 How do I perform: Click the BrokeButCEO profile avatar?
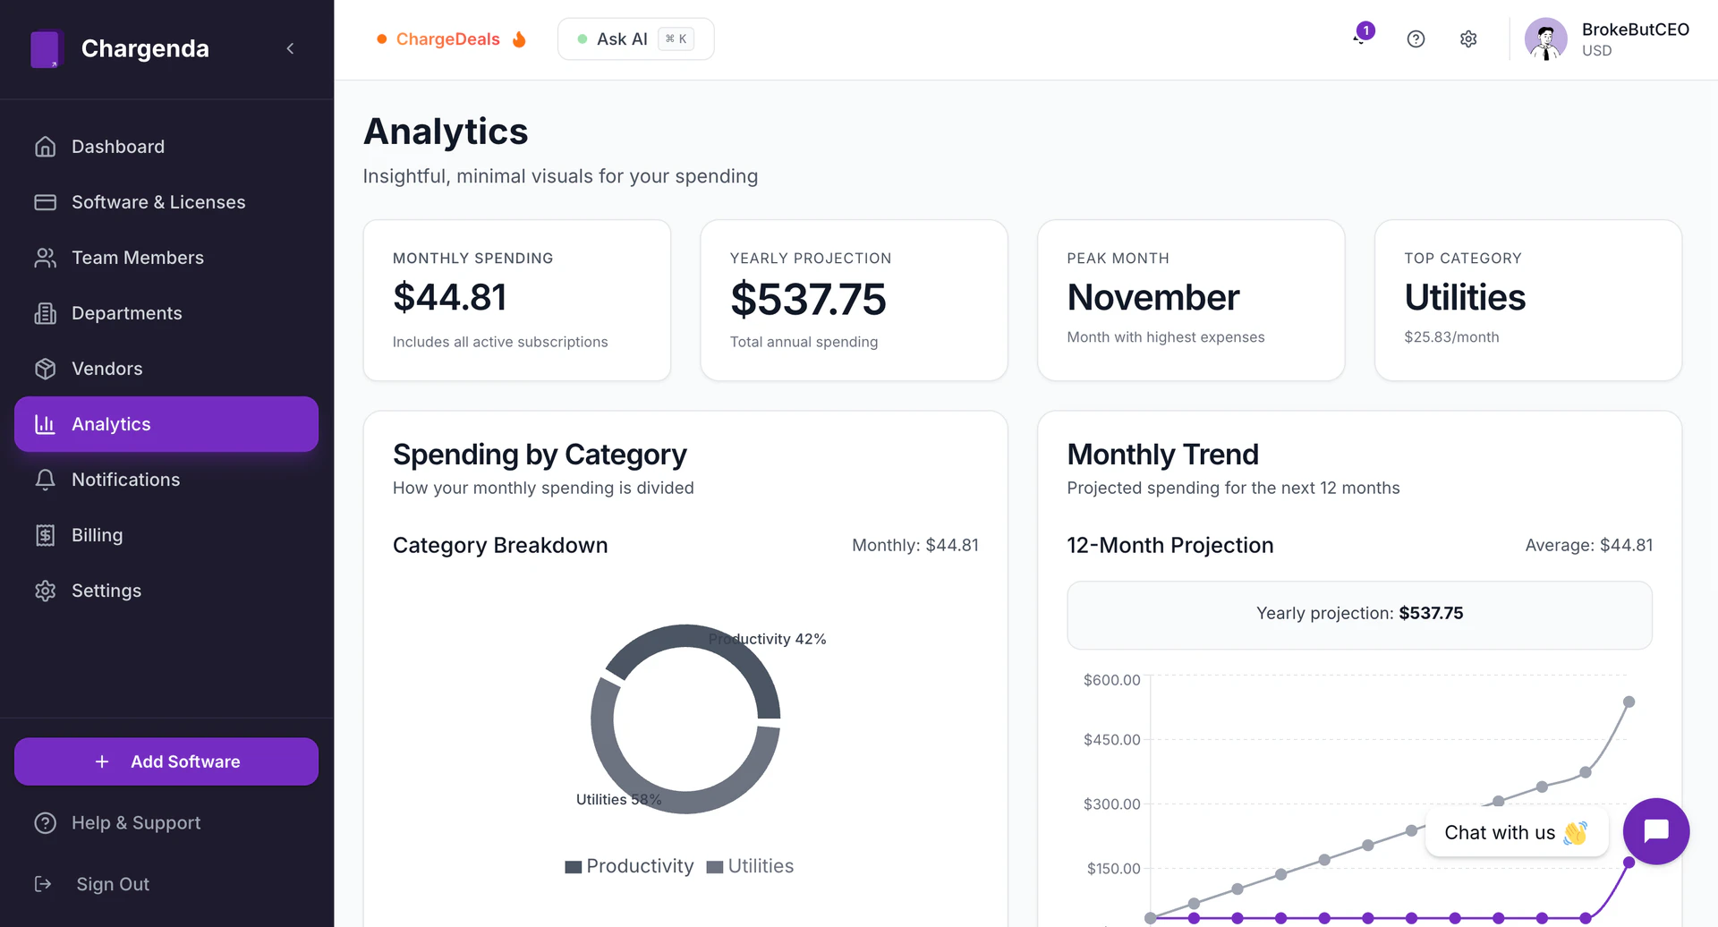point(1545,39)
